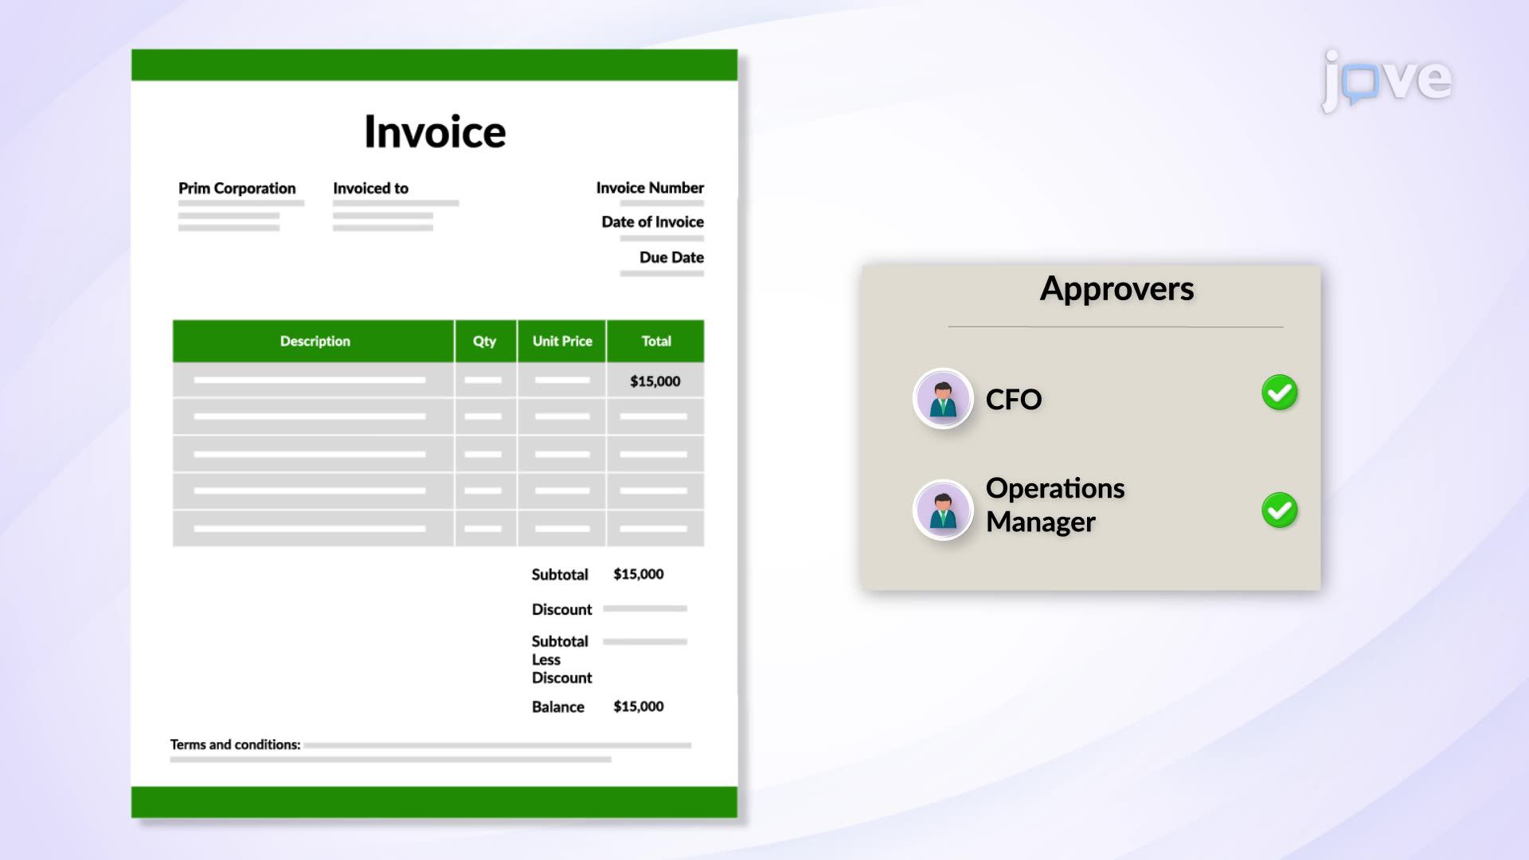The width and height of the screenshot is (1529, 860).
Task: Select the green checkmark beside Operations Manager
Action: click(x=1279, y=510)
